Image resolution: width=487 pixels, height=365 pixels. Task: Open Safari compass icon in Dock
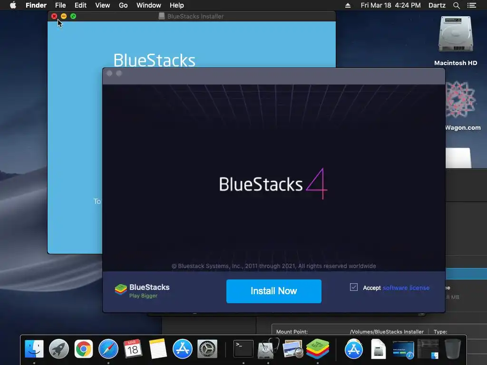[x=108, y=349]
